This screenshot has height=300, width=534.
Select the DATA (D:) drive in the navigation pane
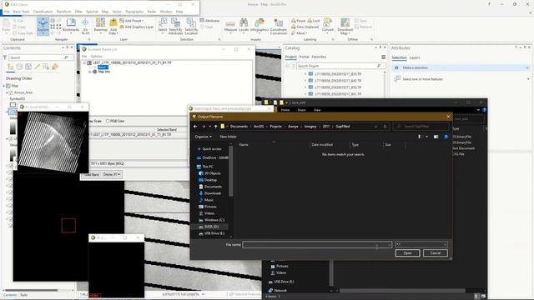tap(211, 227)
